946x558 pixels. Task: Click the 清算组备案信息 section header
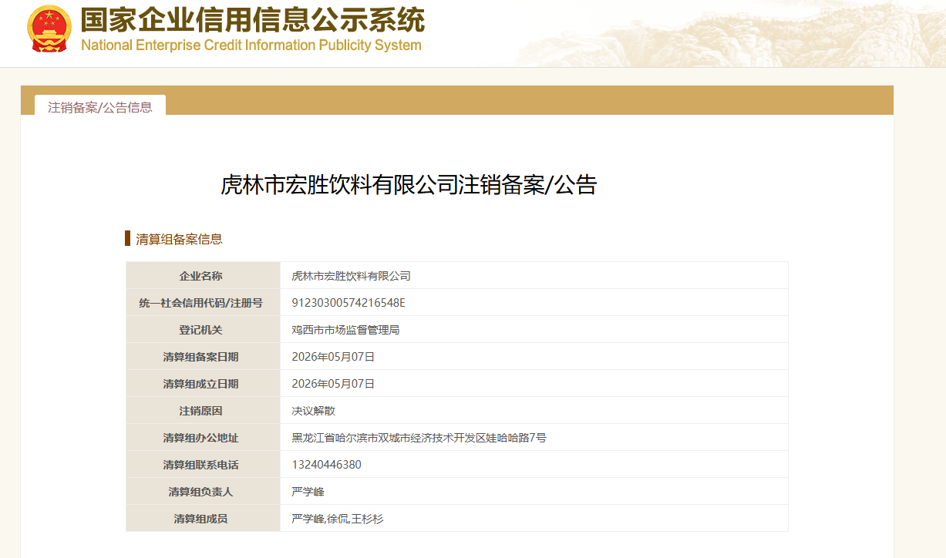pyautogui.click(x=179, y=239)
